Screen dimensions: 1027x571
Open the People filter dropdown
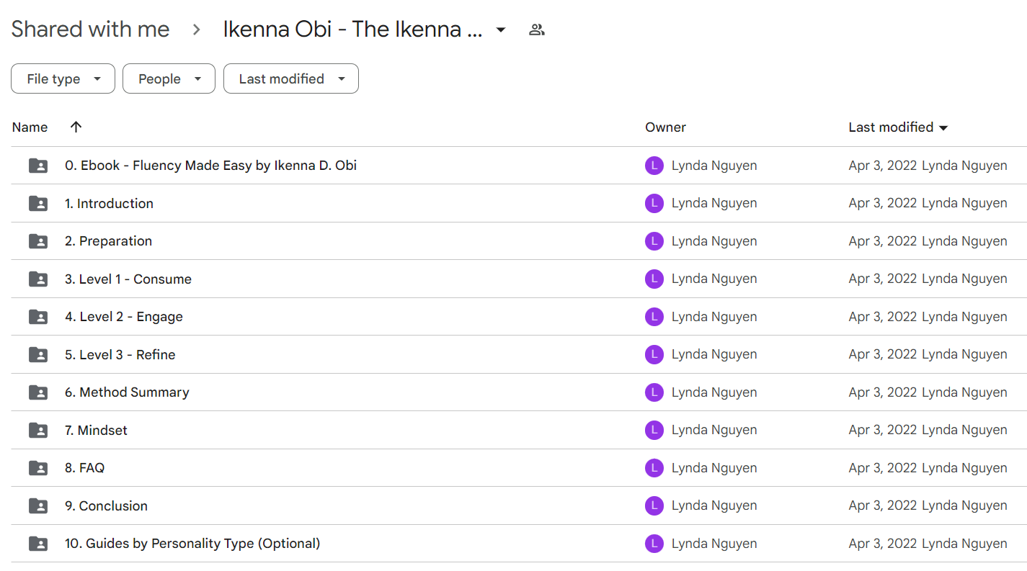[x=169, y=78]
